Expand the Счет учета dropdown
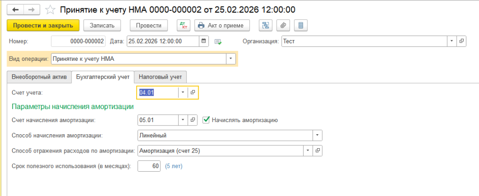 point(183,93)
